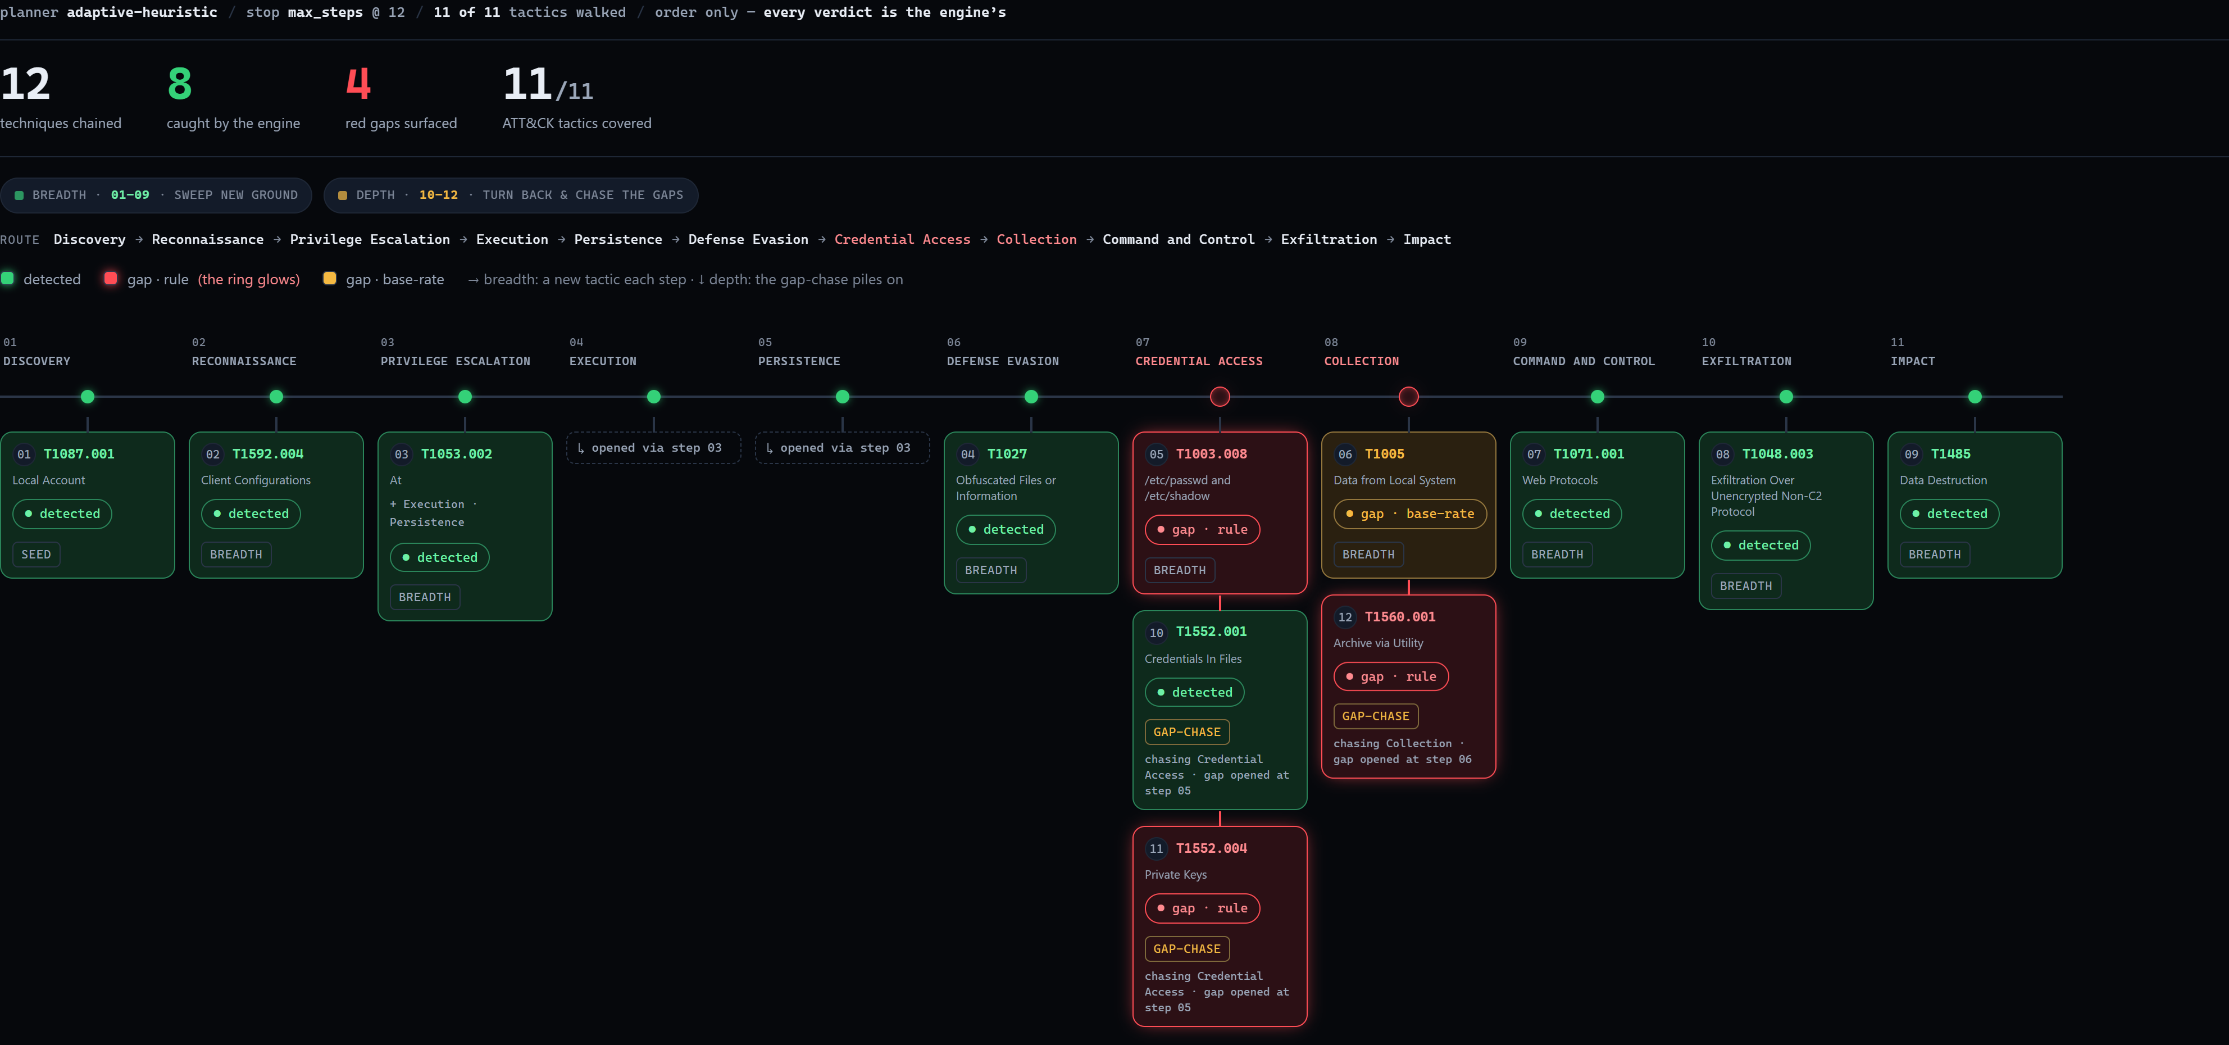This screenshot has height=1045, width=2229.
Task: Click the Reconnaissance timeline node dot
Action: coord(276,397)
